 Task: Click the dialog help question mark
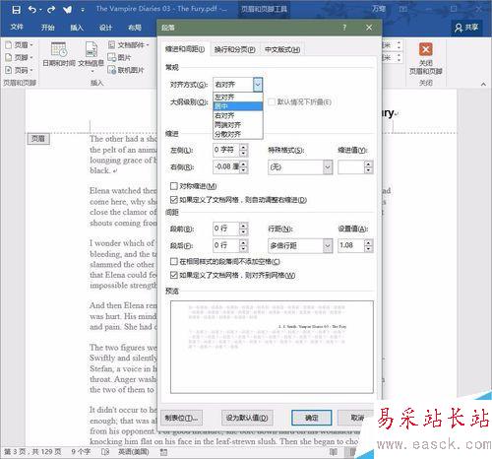pos(344,28)
